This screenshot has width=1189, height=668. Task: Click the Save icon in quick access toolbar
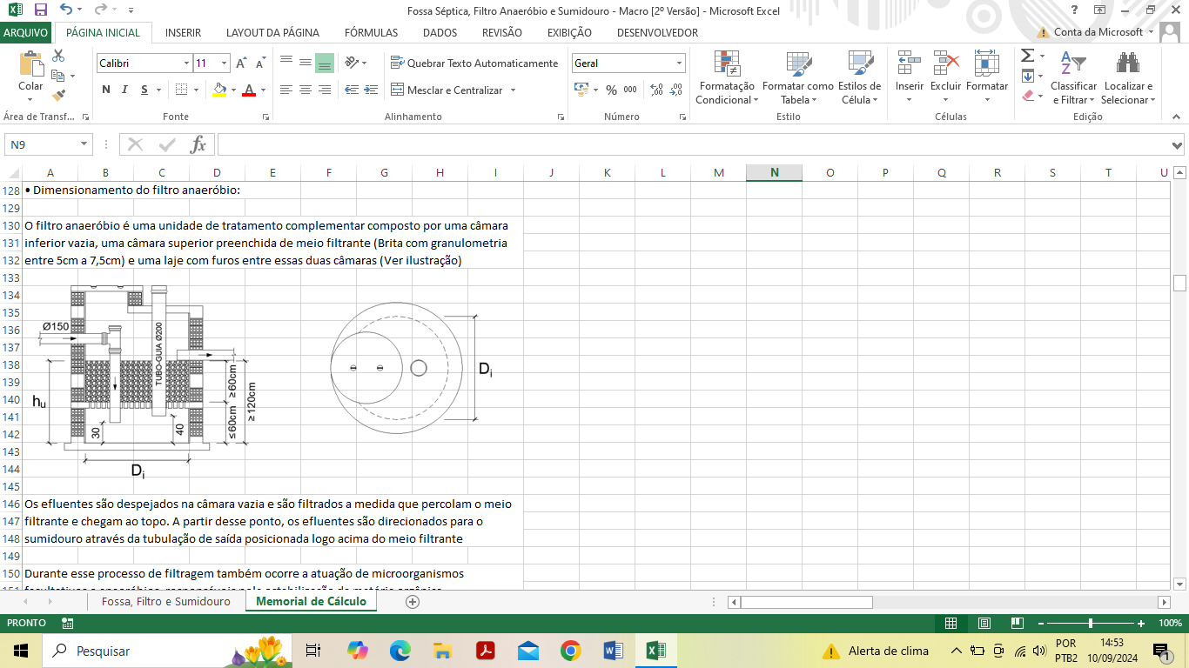pos(40,10)
